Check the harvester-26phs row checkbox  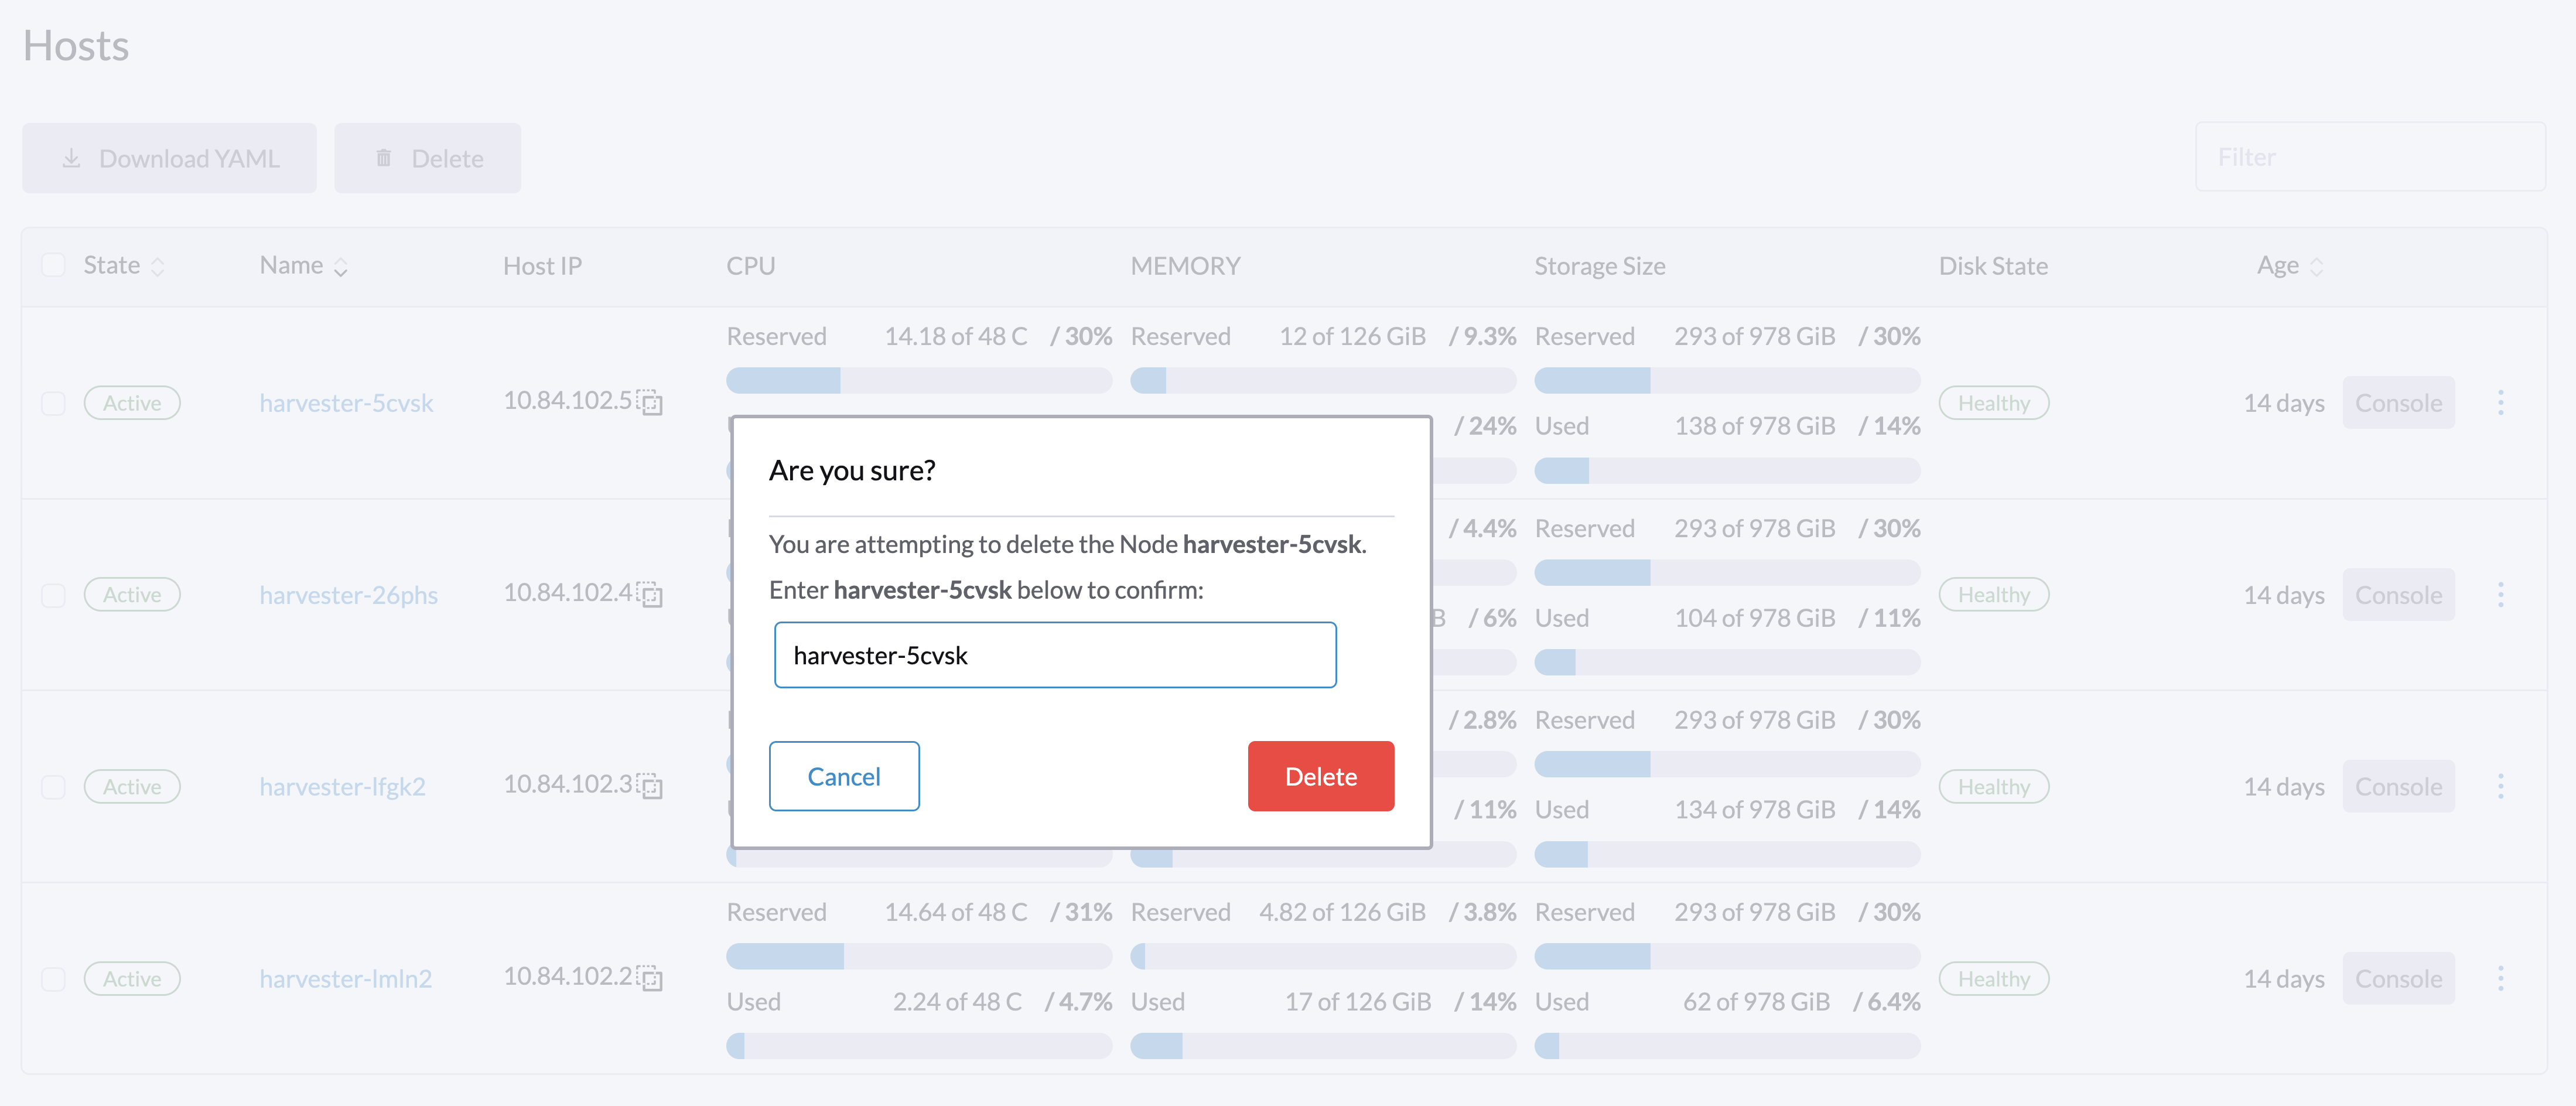click(x=53, y=595)
